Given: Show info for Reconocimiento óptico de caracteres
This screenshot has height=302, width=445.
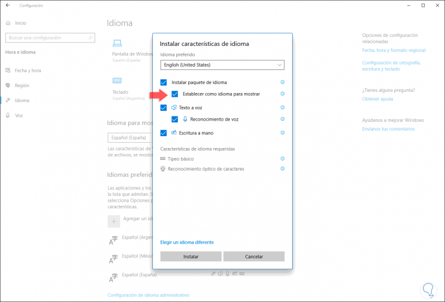Looking at the screenshot, I should [x=283, y=168].
